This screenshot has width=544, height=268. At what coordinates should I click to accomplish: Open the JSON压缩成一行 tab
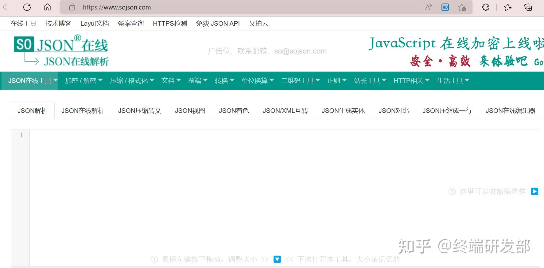pyautogui.click(x=447, y=111)
